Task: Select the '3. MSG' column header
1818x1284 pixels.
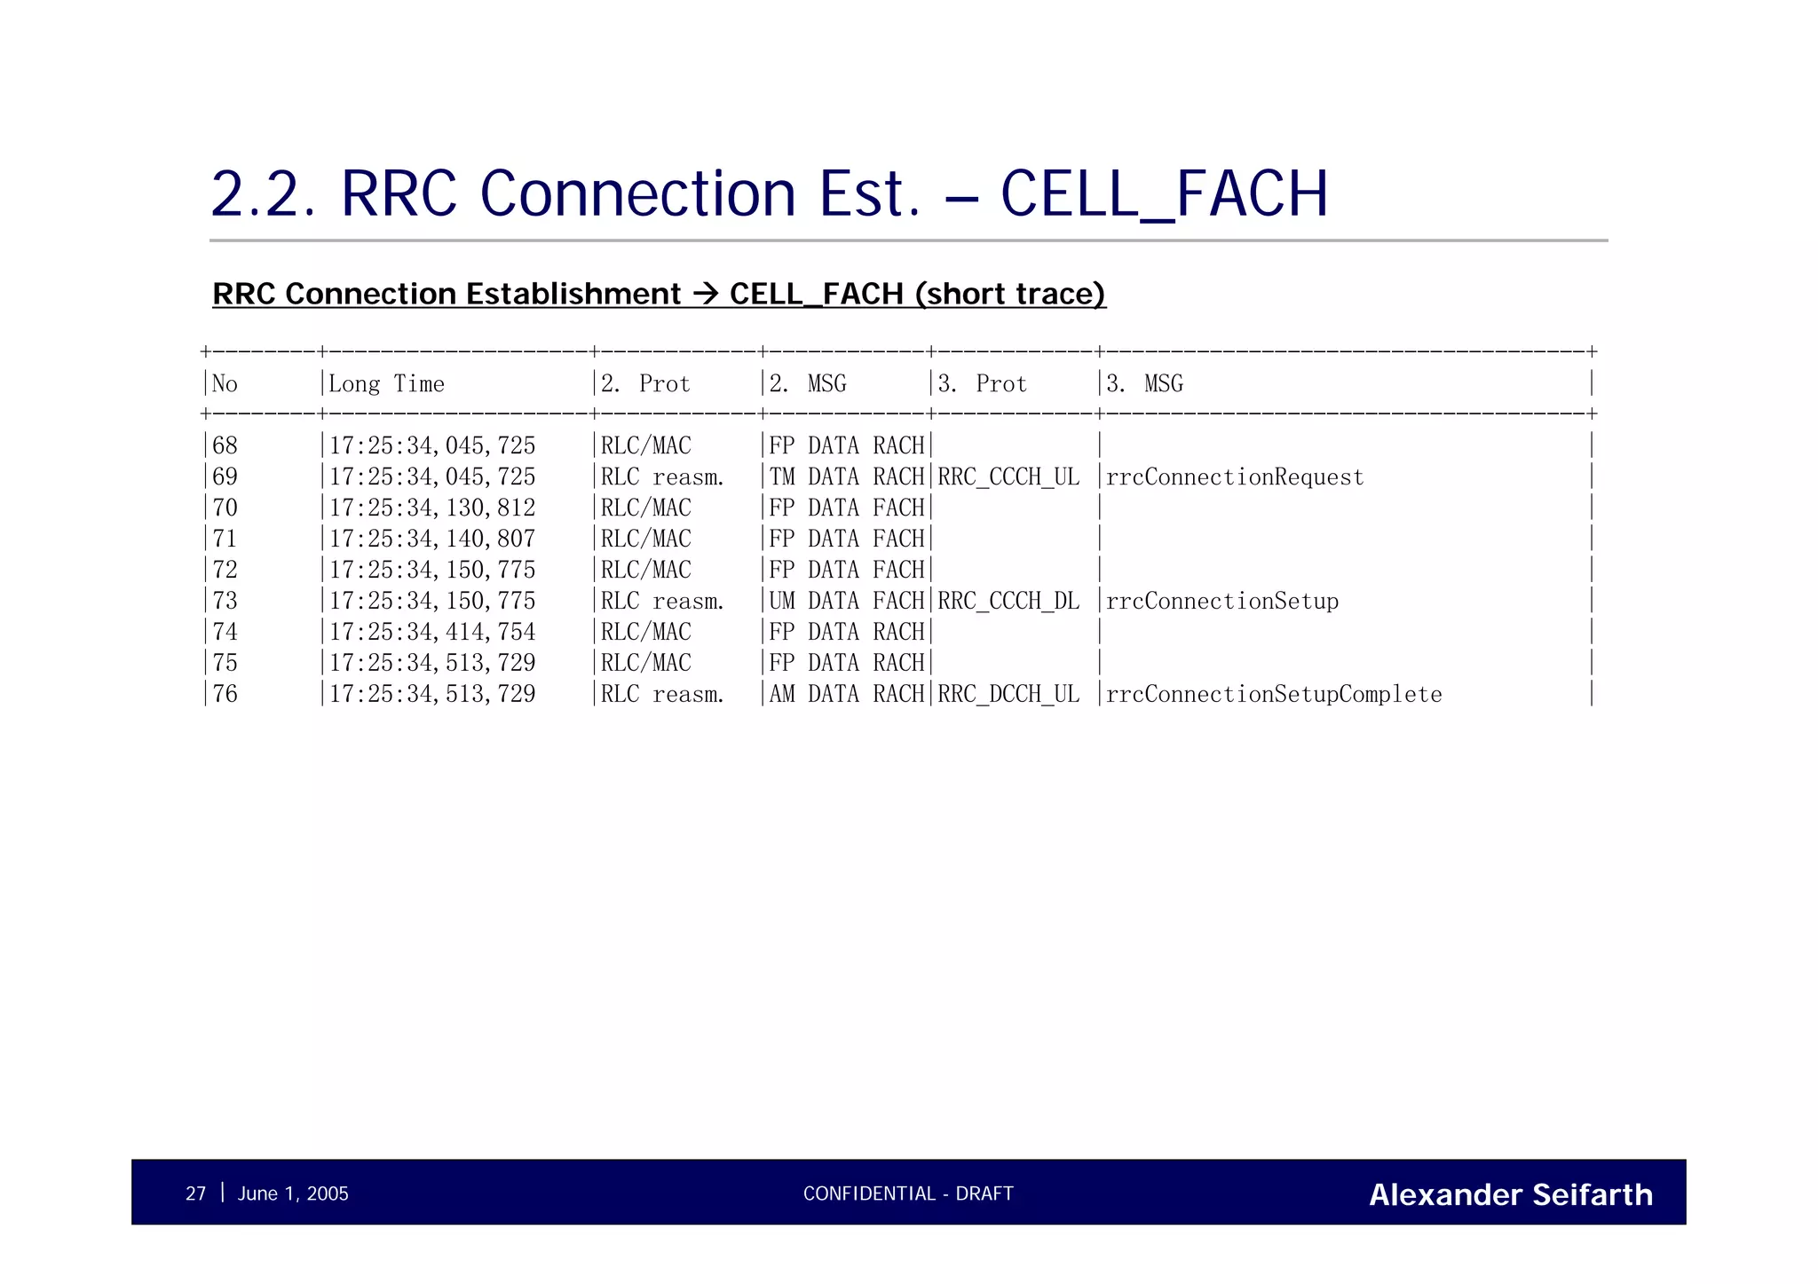Action: (1145, 383)
